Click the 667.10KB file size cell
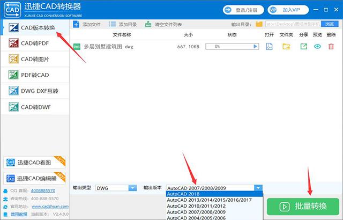This screenshot has width=343, height=220. 188,47
